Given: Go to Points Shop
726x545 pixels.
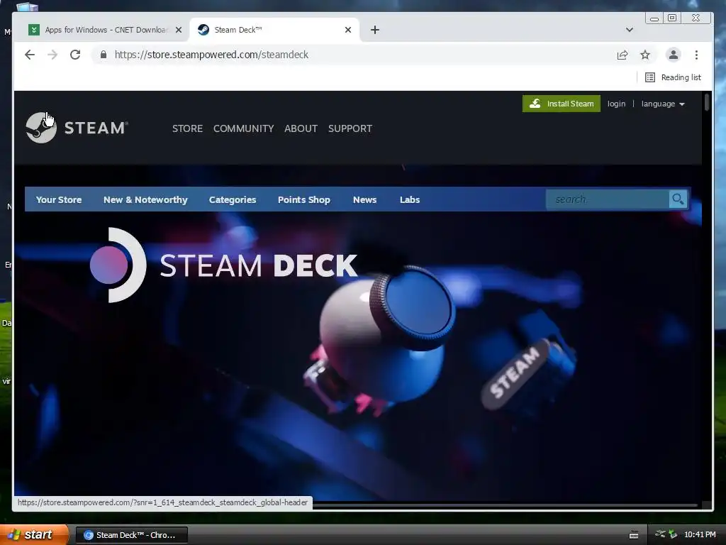Looking at the screenshot, I should [x=303, y=199].
